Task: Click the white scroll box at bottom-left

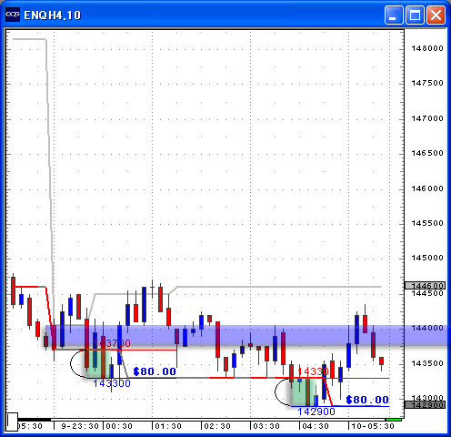Action: coord(12,422)
